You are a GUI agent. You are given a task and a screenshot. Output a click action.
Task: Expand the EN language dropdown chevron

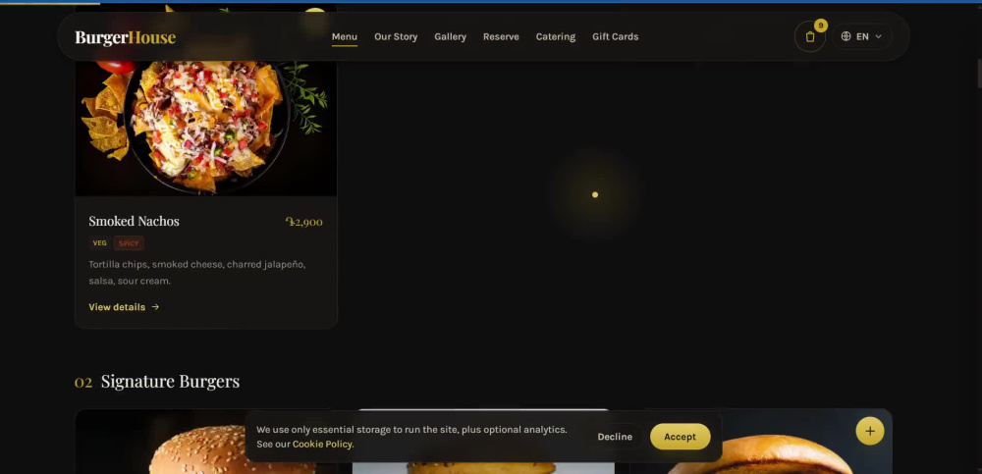pyautogui.click(x=878, y=36)
